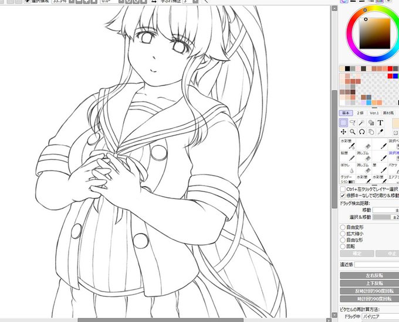399x322 pixels.
Task: Switch to the 基本 tool tab
Action: click(346, 113)
